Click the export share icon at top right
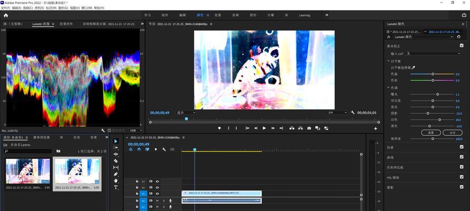This screenshot has height=211, width=470. [464, 15]
